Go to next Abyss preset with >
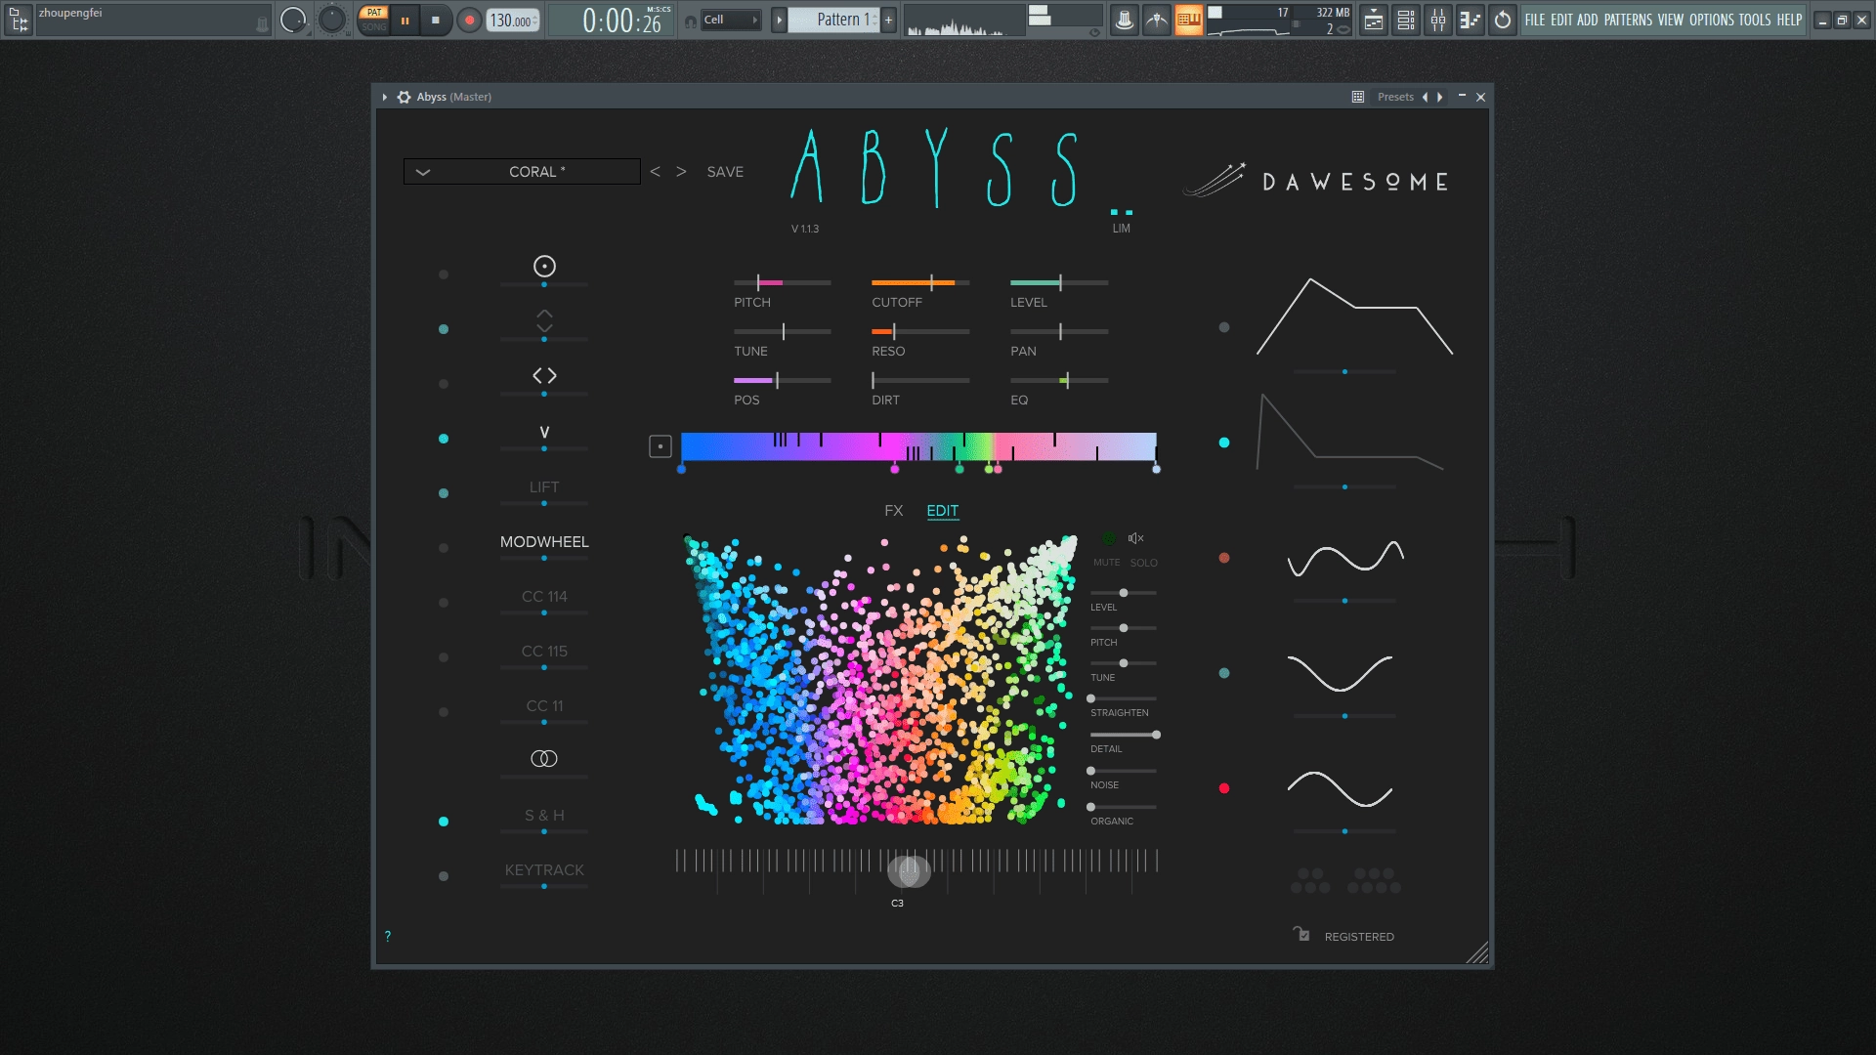The image size is (1876, 1055). pyautogui.click(x=681, y=171)
